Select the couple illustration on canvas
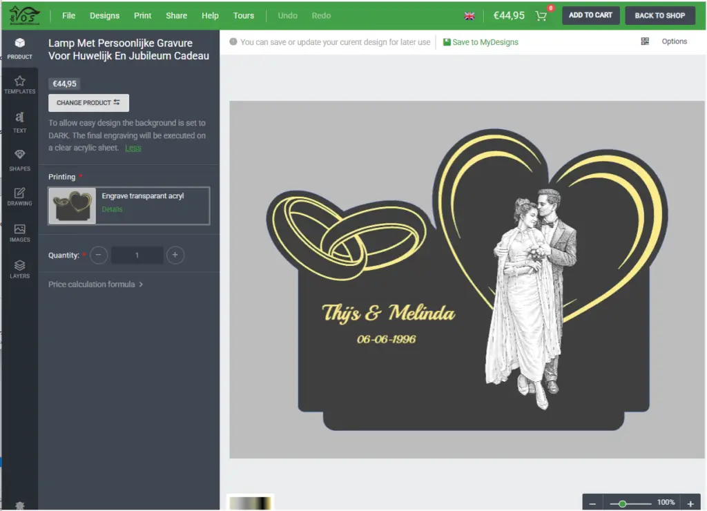Screen dimensions: 707x511 530,299
